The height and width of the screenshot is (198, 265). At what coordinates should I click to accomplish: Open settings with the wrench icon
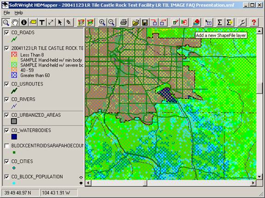point(242,22)
